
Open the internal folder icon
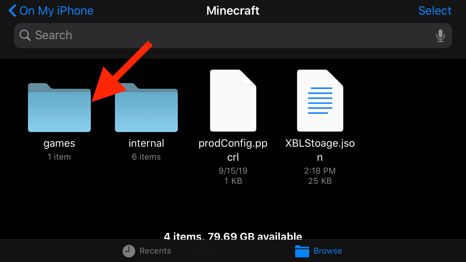146,108
